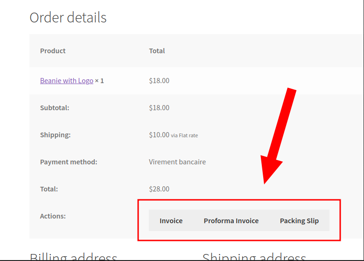The image size is (364, 261).
Task: Select the $28.00 order total
Action: pyautogui.click(x=159, y=189)
